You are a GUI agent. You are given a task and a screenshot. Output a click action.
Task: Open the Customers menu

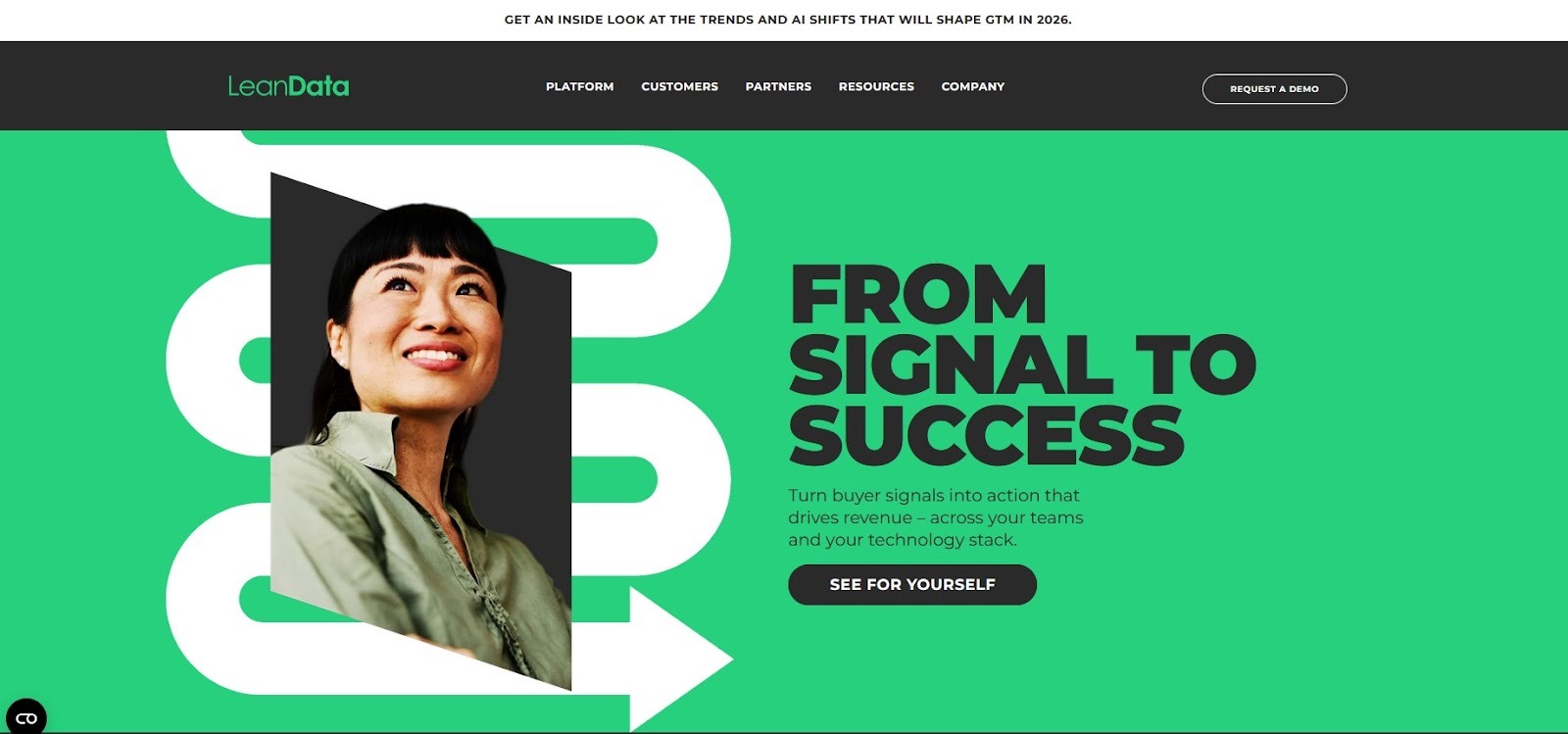[679, 86]
